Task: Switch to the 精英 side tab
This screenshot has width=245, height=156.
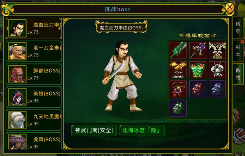Action: [238, 28]
